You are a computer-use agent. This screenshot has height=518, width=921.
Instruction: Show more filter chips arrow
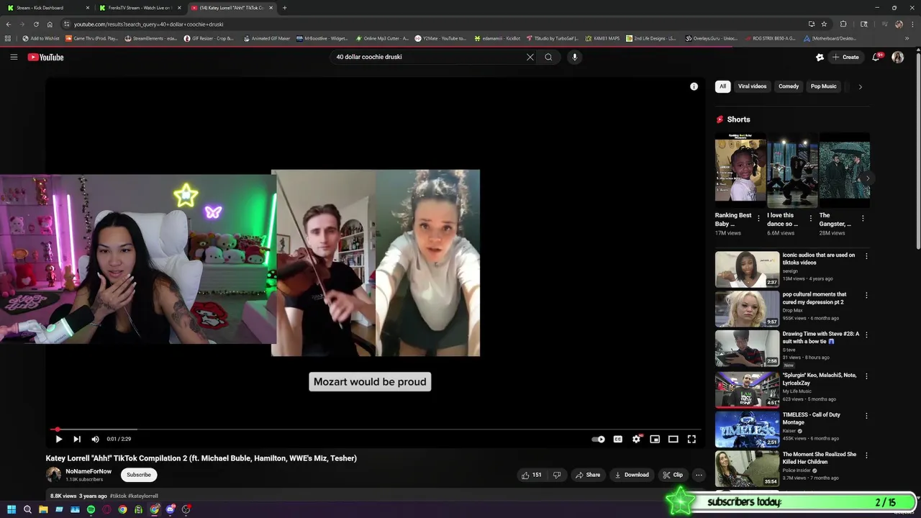point(860,86)
